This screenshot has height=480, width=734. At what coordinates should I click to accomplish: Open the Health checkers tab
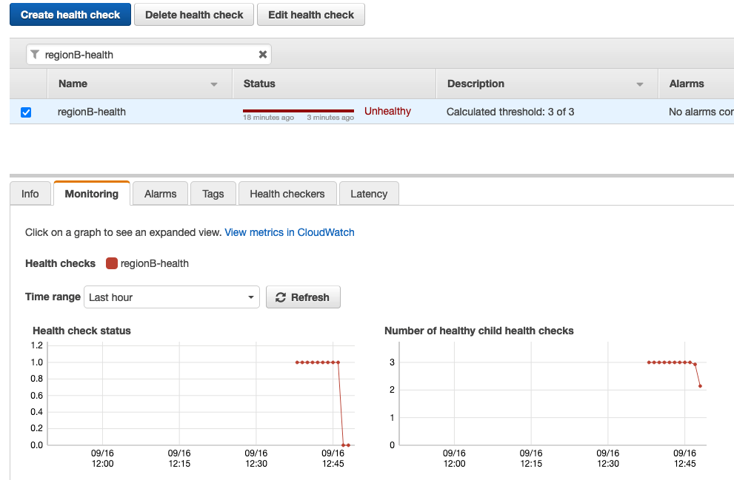point(287,193)
